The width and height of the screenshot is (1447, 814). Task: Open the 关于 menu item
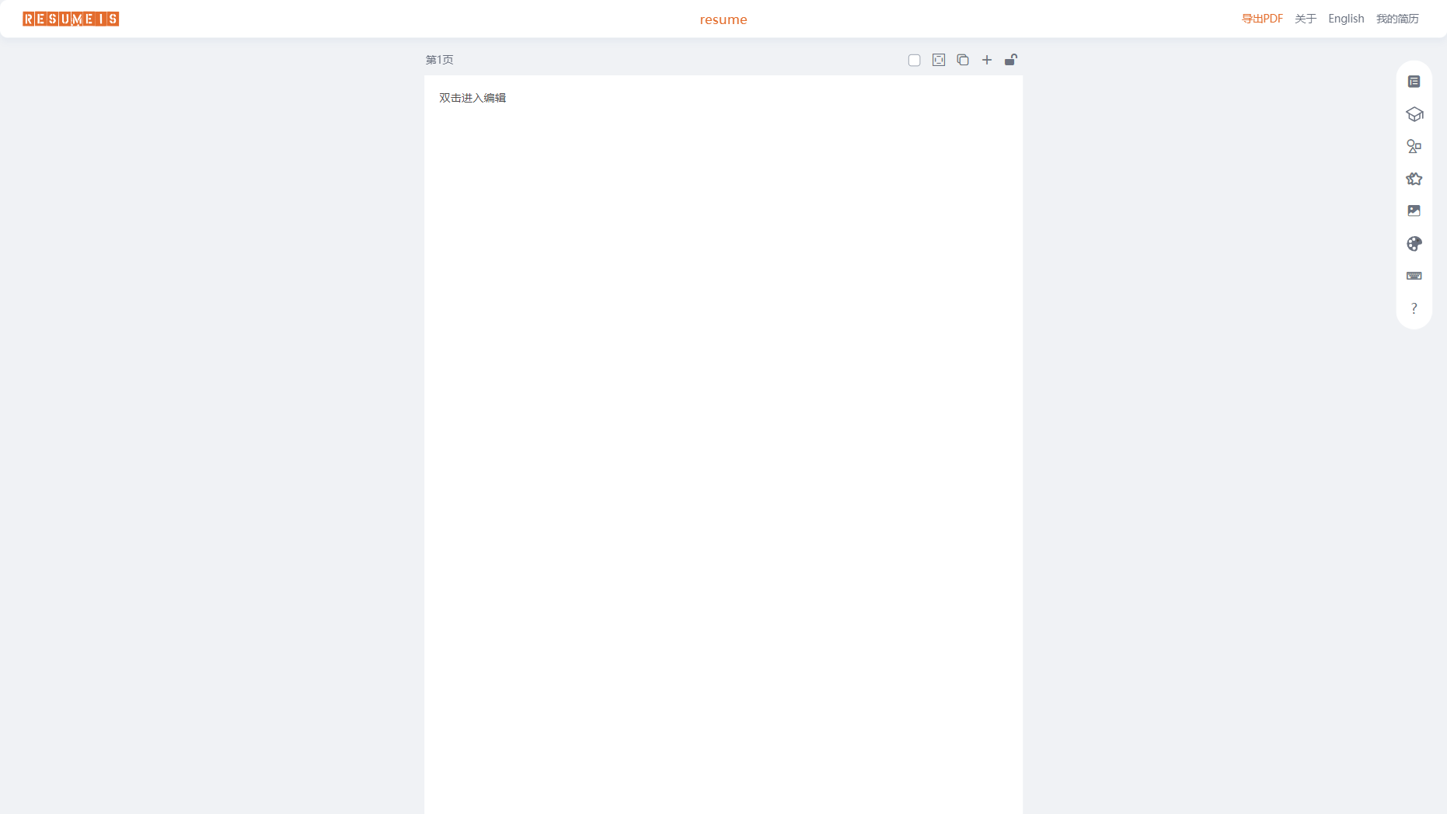[1306, 19]
